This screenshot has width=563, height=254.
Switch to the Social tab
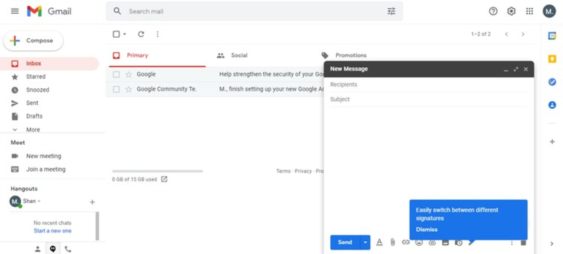(239, 55)
